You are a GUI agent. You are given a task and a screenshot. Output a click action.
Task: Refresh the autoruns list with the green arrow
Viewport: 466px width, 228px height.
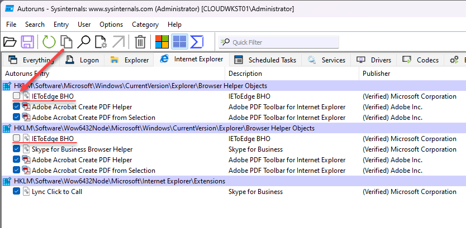[x=49, y=42]
